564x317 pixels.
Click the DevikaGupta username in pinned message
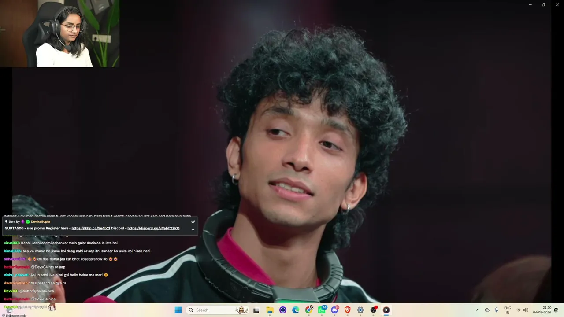point(41,221)
